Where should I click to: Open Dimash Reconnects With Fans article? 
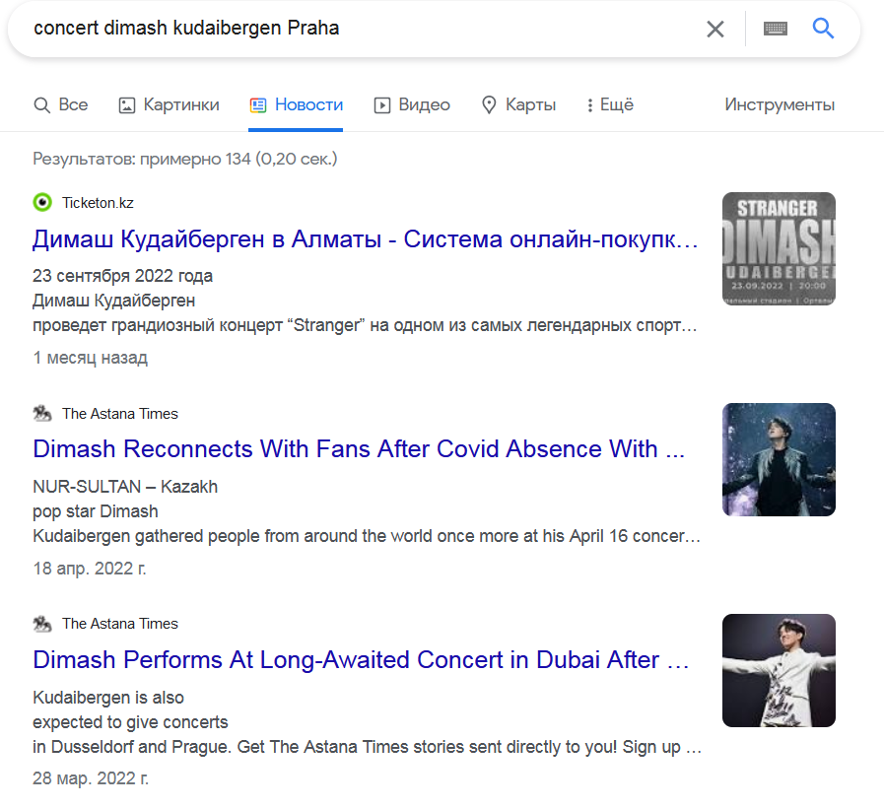[359, 449]
